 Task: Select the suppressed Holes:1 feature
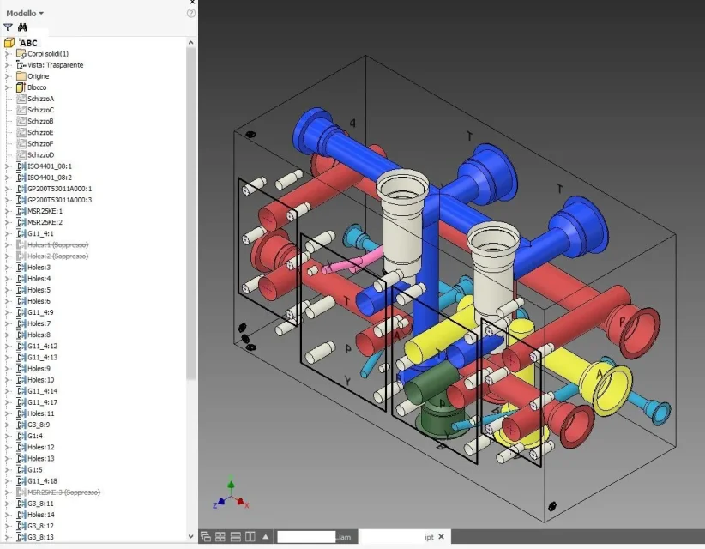point(57,245)
